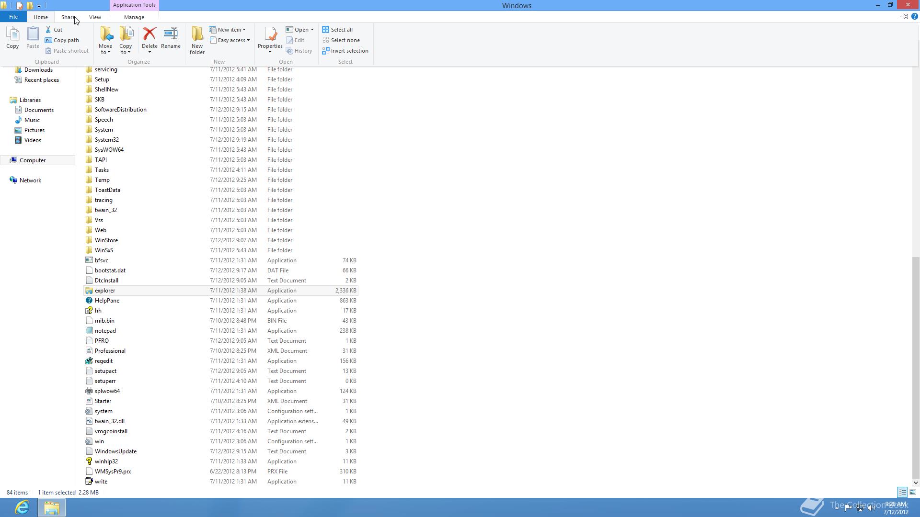Select the twain_32.dll file icon
The height and width of the screenshot is (517, 920).
[x=89, y=421]
